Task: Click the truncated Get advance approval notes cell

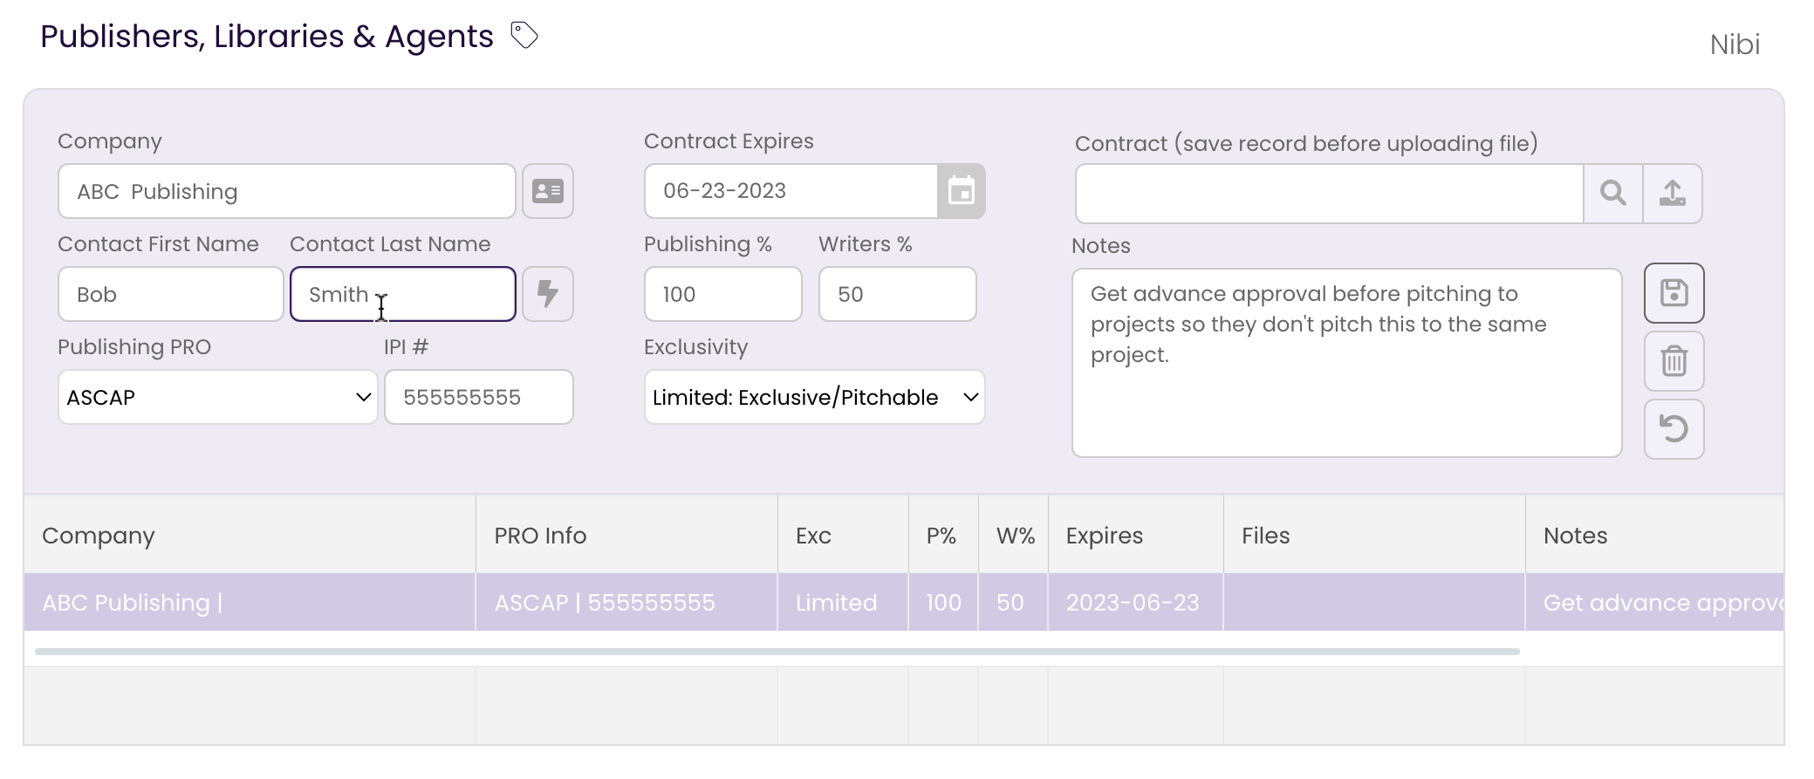Action: point(1654,602)
